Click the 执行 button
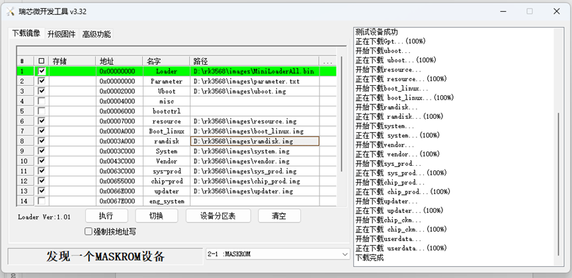The height and width of the screenshot is (278, 572). 106,216
